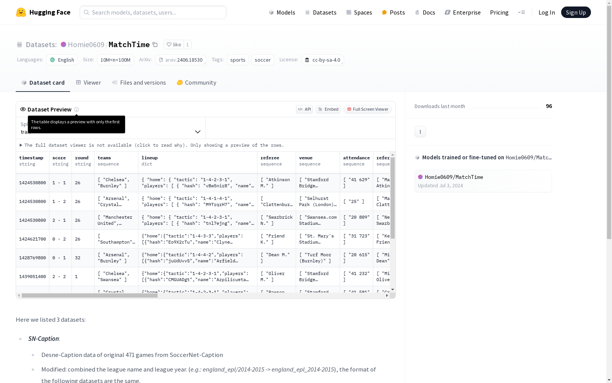
Task: Open the Files and versions tab
Action: click(139, 83)
